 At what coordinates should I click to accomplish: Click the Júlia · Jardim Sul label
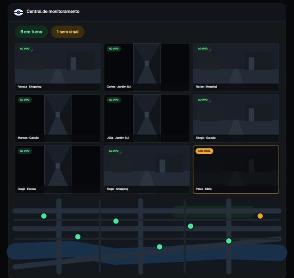coord(118,138)
